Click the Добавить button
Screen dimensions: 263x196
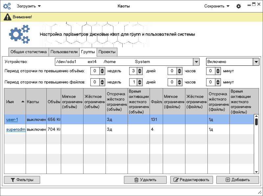237,180
